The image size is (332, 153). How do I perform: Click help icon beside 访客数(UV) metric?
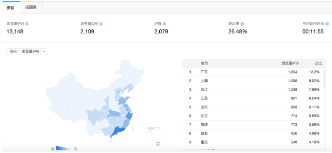point(101,24)
